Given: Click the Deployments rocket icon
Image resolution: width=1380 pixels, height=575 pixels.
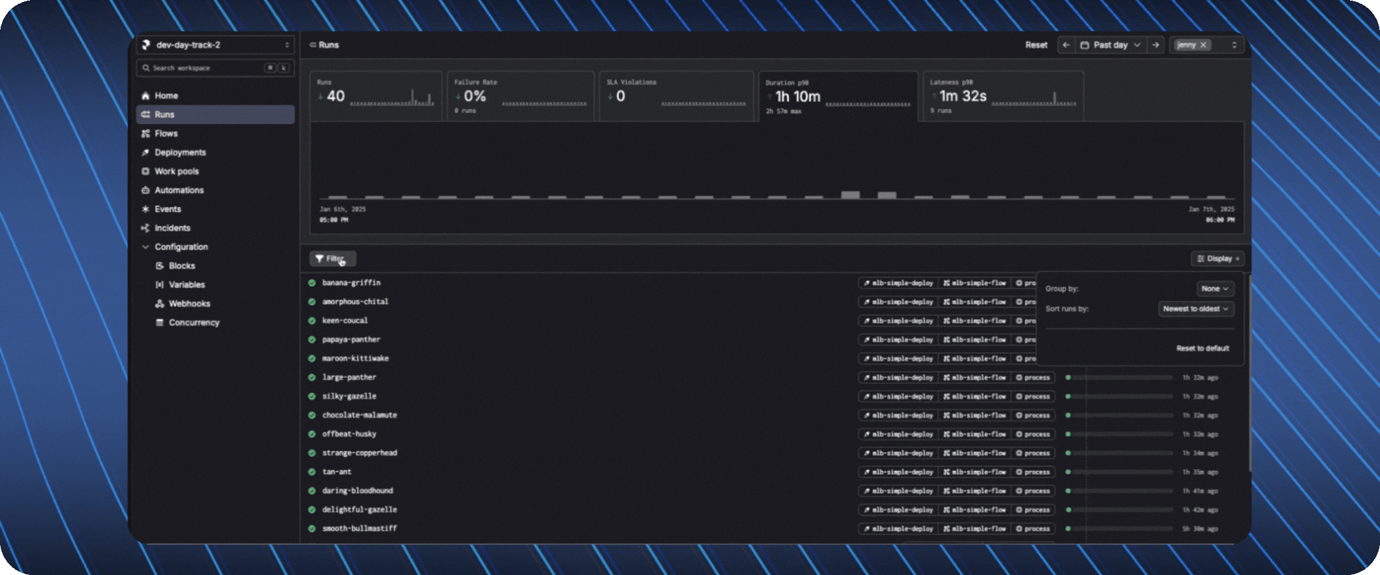Looking at the screenshot, I should click(146, 153).
